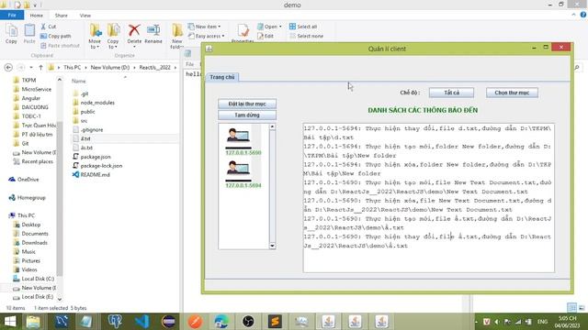The height and width of the screenshot is (330, 588).
Task: Open recent locations dropdown beside Forward arrow
Action: [x=31, y=67]
